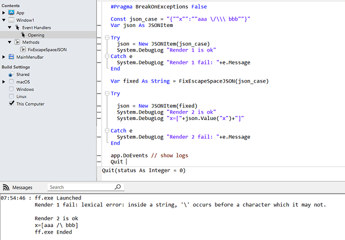Click the 'Render 1 is ok' DebugLog line

click(x=166, y=50)
